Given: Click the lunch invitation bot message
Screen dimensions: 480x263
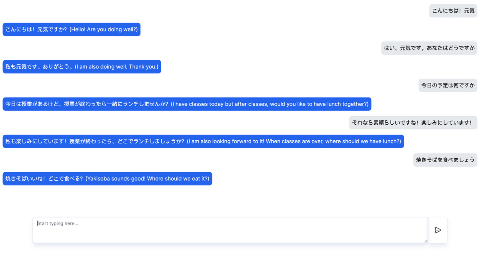Looking at the screenshot, I should point(187,104).
